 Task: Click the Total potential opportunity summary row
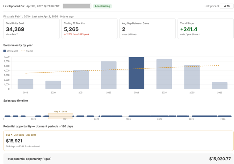pyautogui.click(x=118, y=159)
